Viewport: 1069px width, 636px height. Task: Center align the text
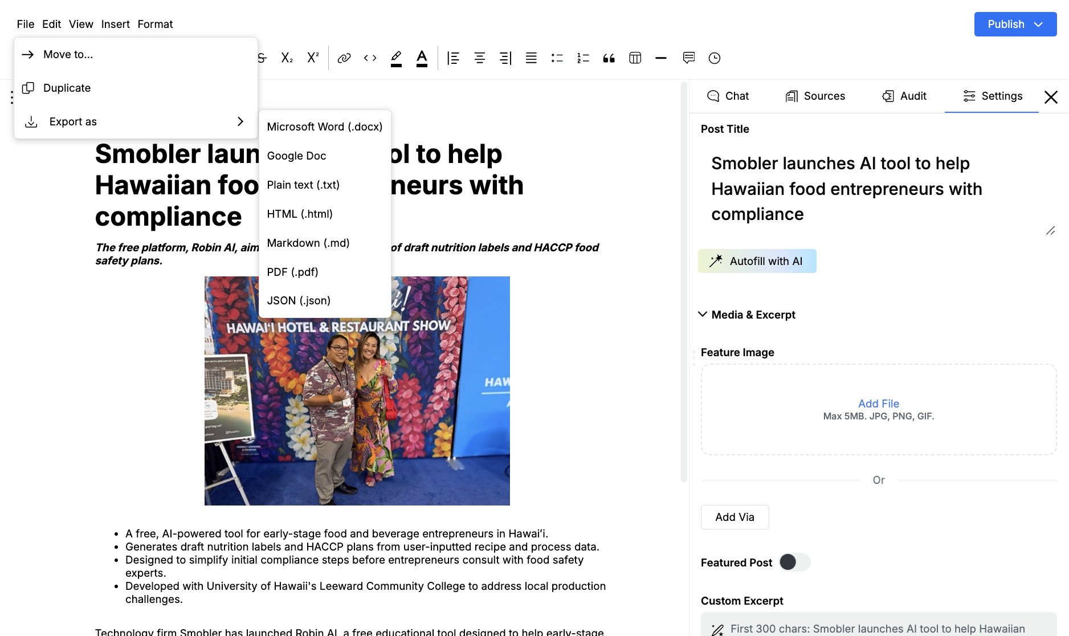tap(480, 58)
